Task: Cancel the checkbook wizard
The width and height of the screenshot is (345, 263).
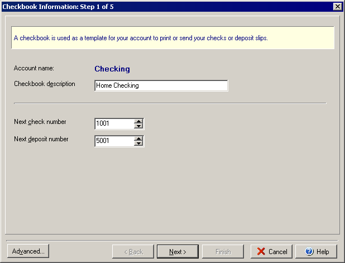Action: click(271, 252)
